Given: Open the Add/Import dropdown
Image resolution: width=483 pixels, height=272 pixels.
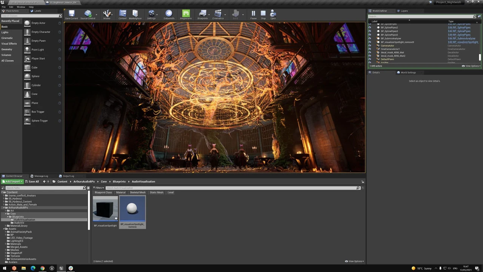Looking at the screenshot, I should coord(12,182).
